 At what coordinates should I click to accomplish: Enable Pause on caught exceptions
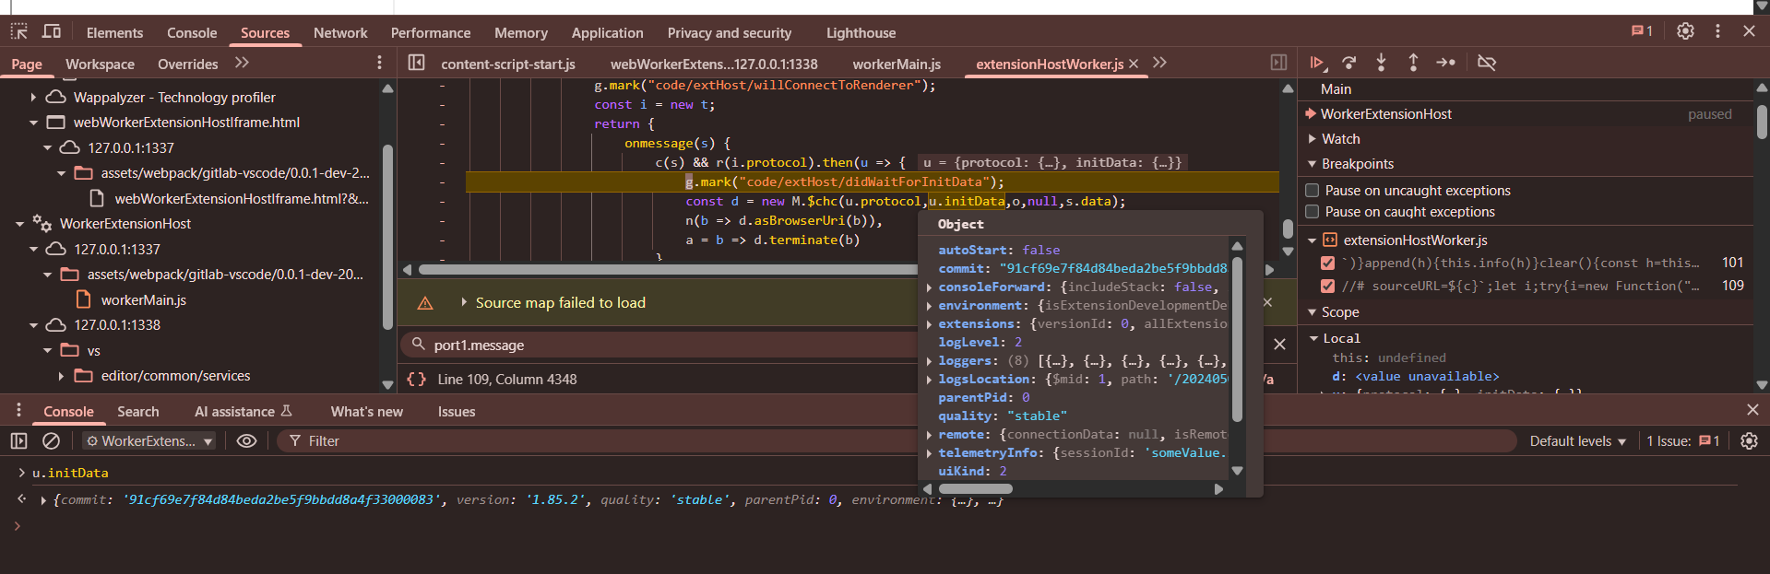point(1313,212)
